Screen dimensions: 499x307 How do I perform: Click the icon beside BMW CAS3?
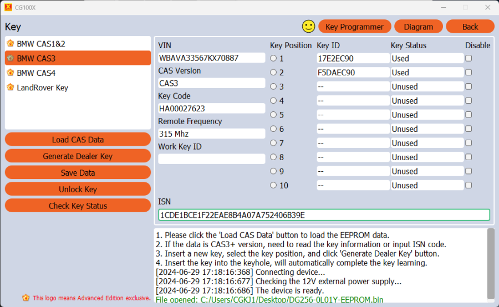coord(10,58)
